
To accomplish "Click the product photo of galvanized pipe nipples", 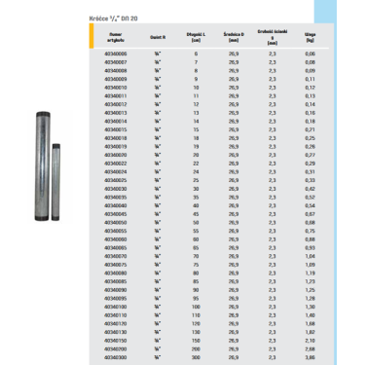I will point(48,165).
